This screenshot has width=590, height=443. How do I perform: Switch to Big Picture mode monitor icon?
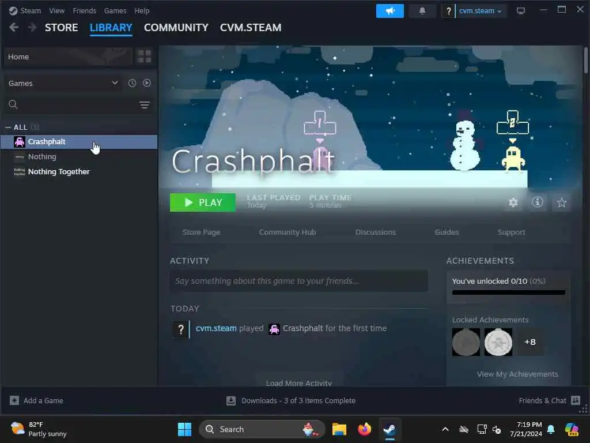tap(521, 11)
